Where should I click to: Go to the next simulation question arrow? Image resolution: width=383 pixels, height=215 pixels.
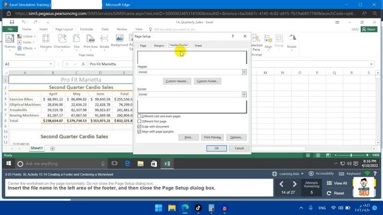pos(294,184)
